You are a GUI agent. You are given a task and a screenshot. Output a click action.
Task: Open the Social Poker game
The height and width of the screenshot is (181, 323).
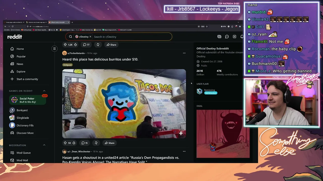[x=28, y=100]
